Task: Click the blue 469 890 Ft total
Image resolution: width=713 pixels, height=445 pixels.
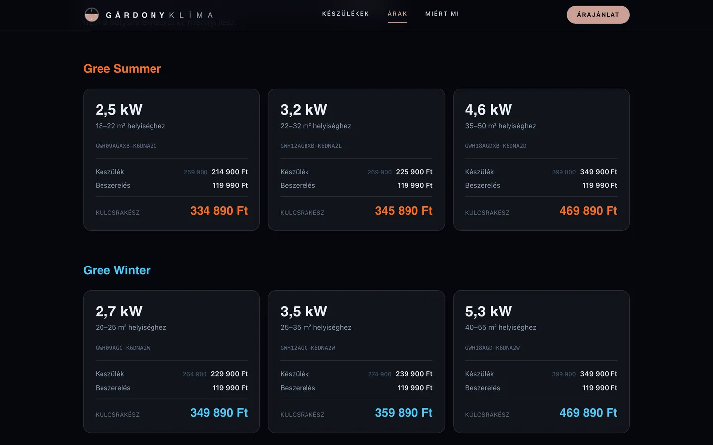Action: pyautogui.click(x=589, y=413)
